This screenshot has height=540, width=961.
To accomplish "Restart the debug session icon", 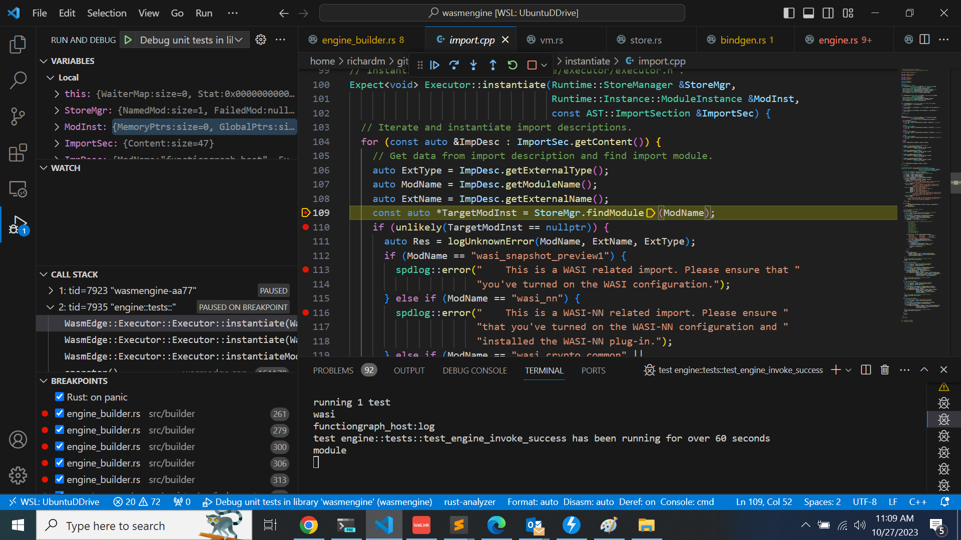I will coord(512,64).
